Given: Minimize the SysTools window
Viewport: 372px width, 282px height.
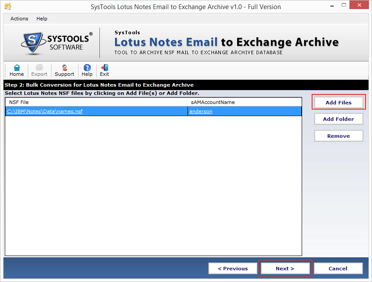Looking at the screenshot, I should tap(332, 5).
